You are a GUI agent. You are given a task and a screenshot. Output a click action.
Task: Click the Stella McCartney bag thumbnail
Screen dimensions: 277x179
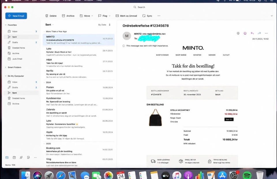[x=155, y=117]
